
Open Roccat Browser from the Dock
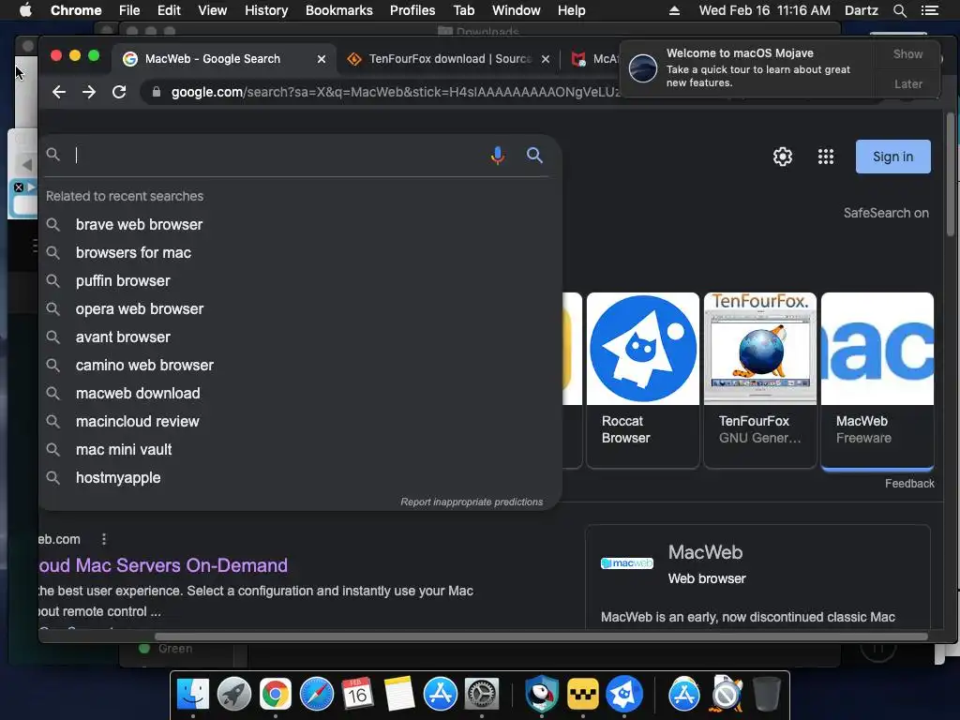pyautogui.click(x=623, y=695)
